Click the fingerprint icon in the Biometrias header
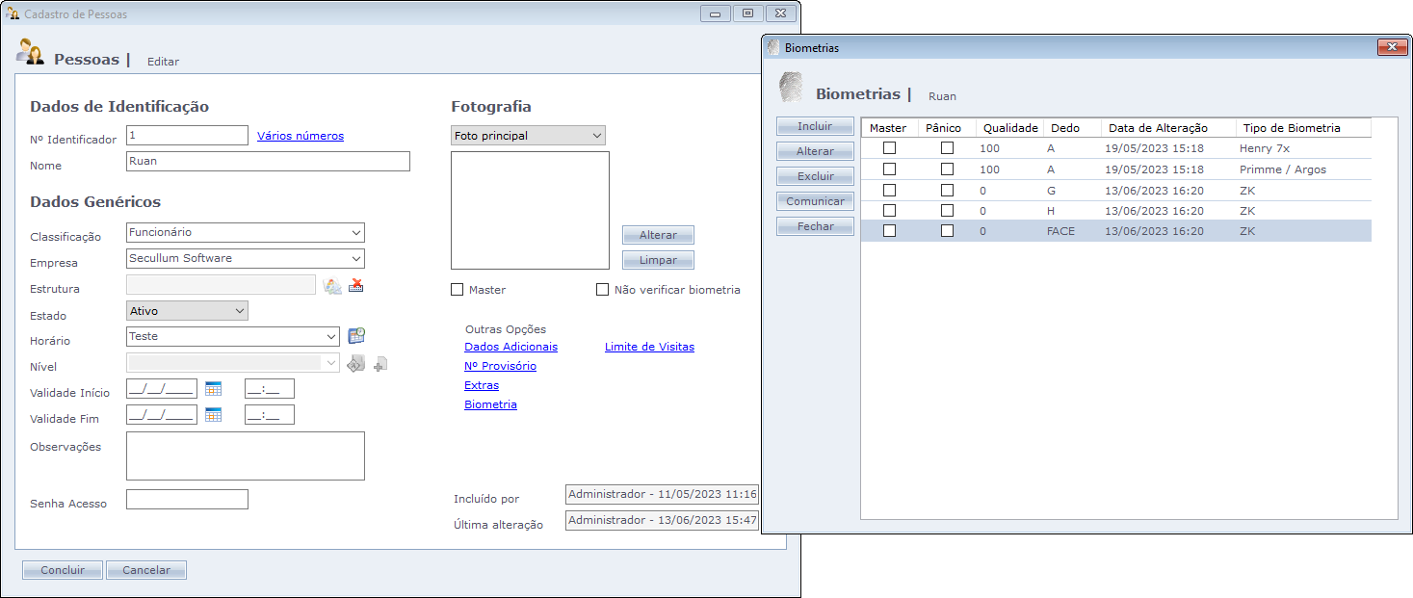Screen dimensions: 1413x598 [791, 89]
